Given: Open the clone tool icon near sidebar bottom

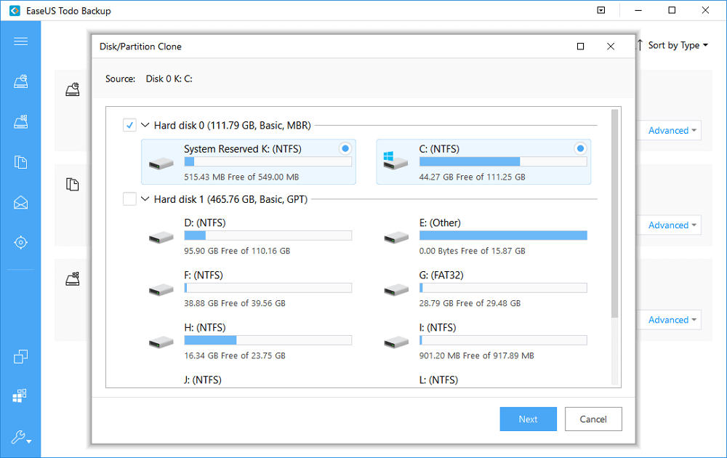Looking at the screenshot, I should tap(20, 356).
